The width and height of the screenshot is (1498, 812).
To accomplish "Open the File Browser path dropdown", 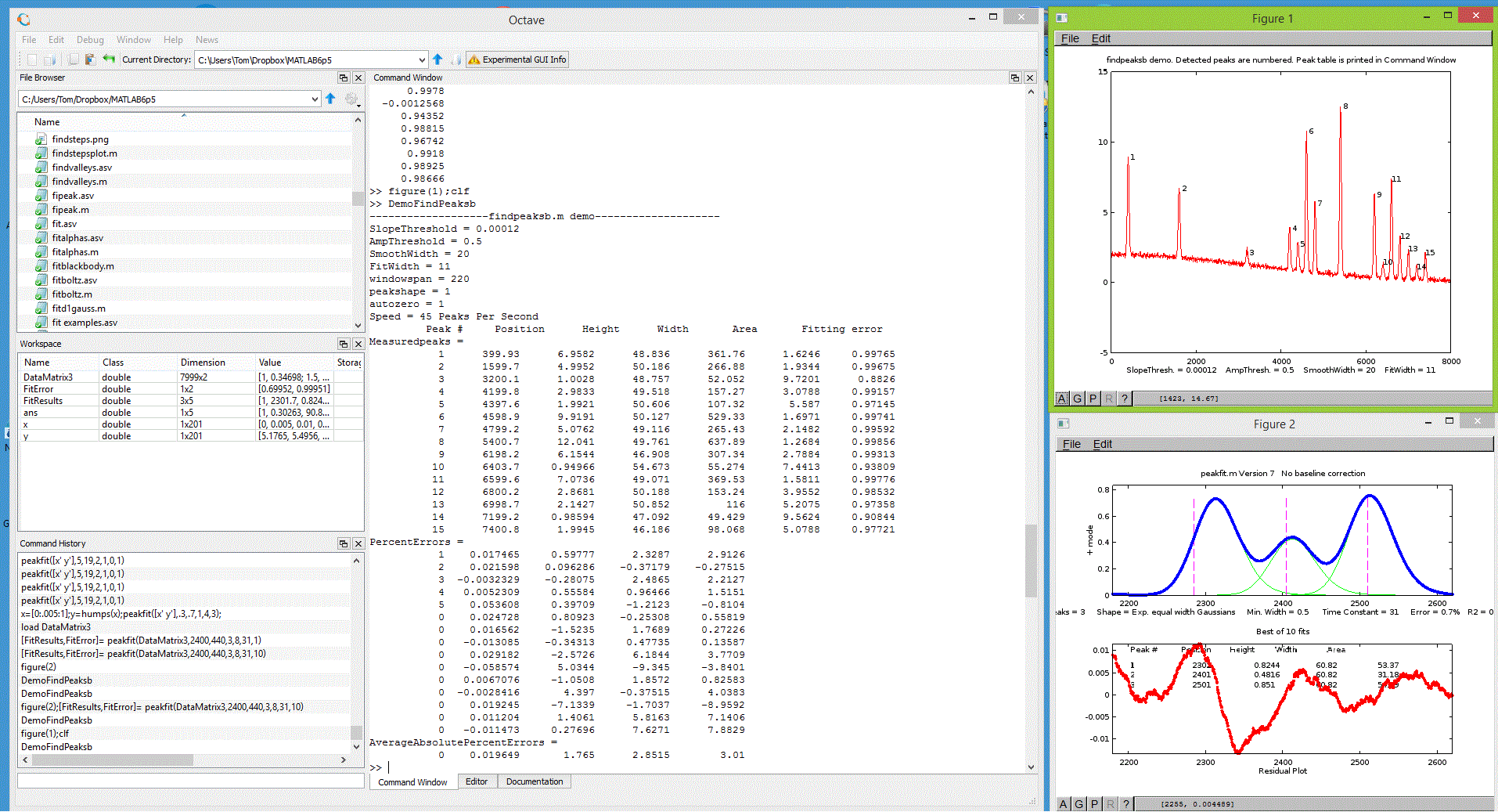I will tap(315, 99).
